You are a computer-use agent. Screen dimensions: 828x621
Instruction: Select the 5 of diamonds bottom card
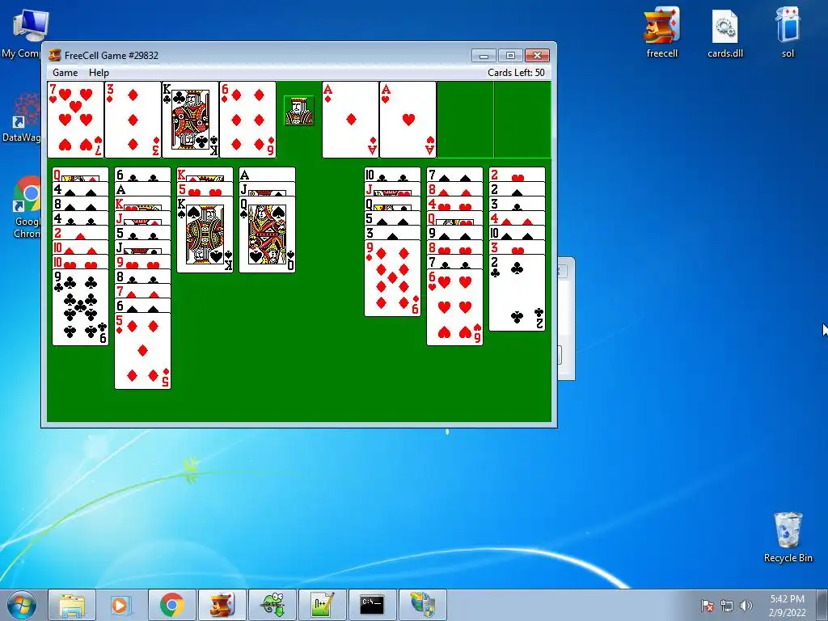coord(142,351)
